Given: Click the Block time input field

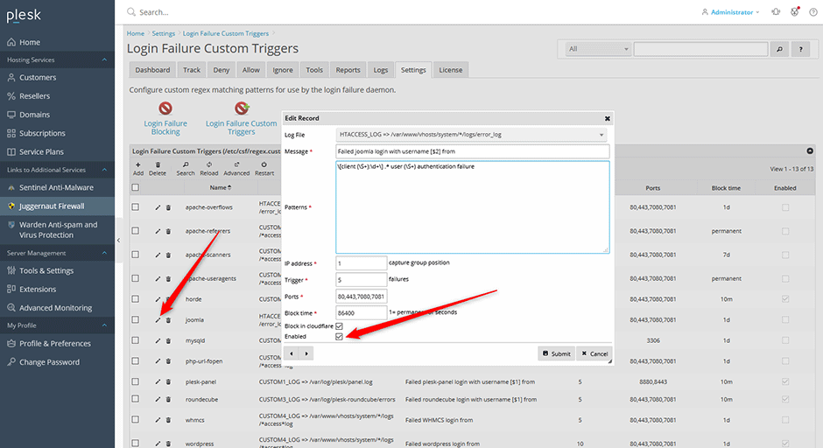Looking at the screenshot, I should click(x=361, y=313).
